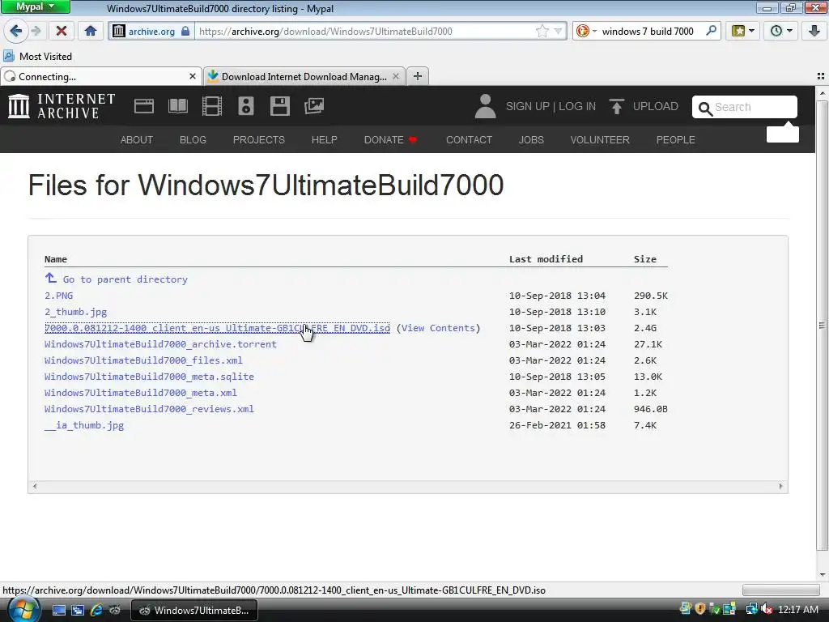
Task: Click the UPLOAD link text
Action: tap(655, 106)
